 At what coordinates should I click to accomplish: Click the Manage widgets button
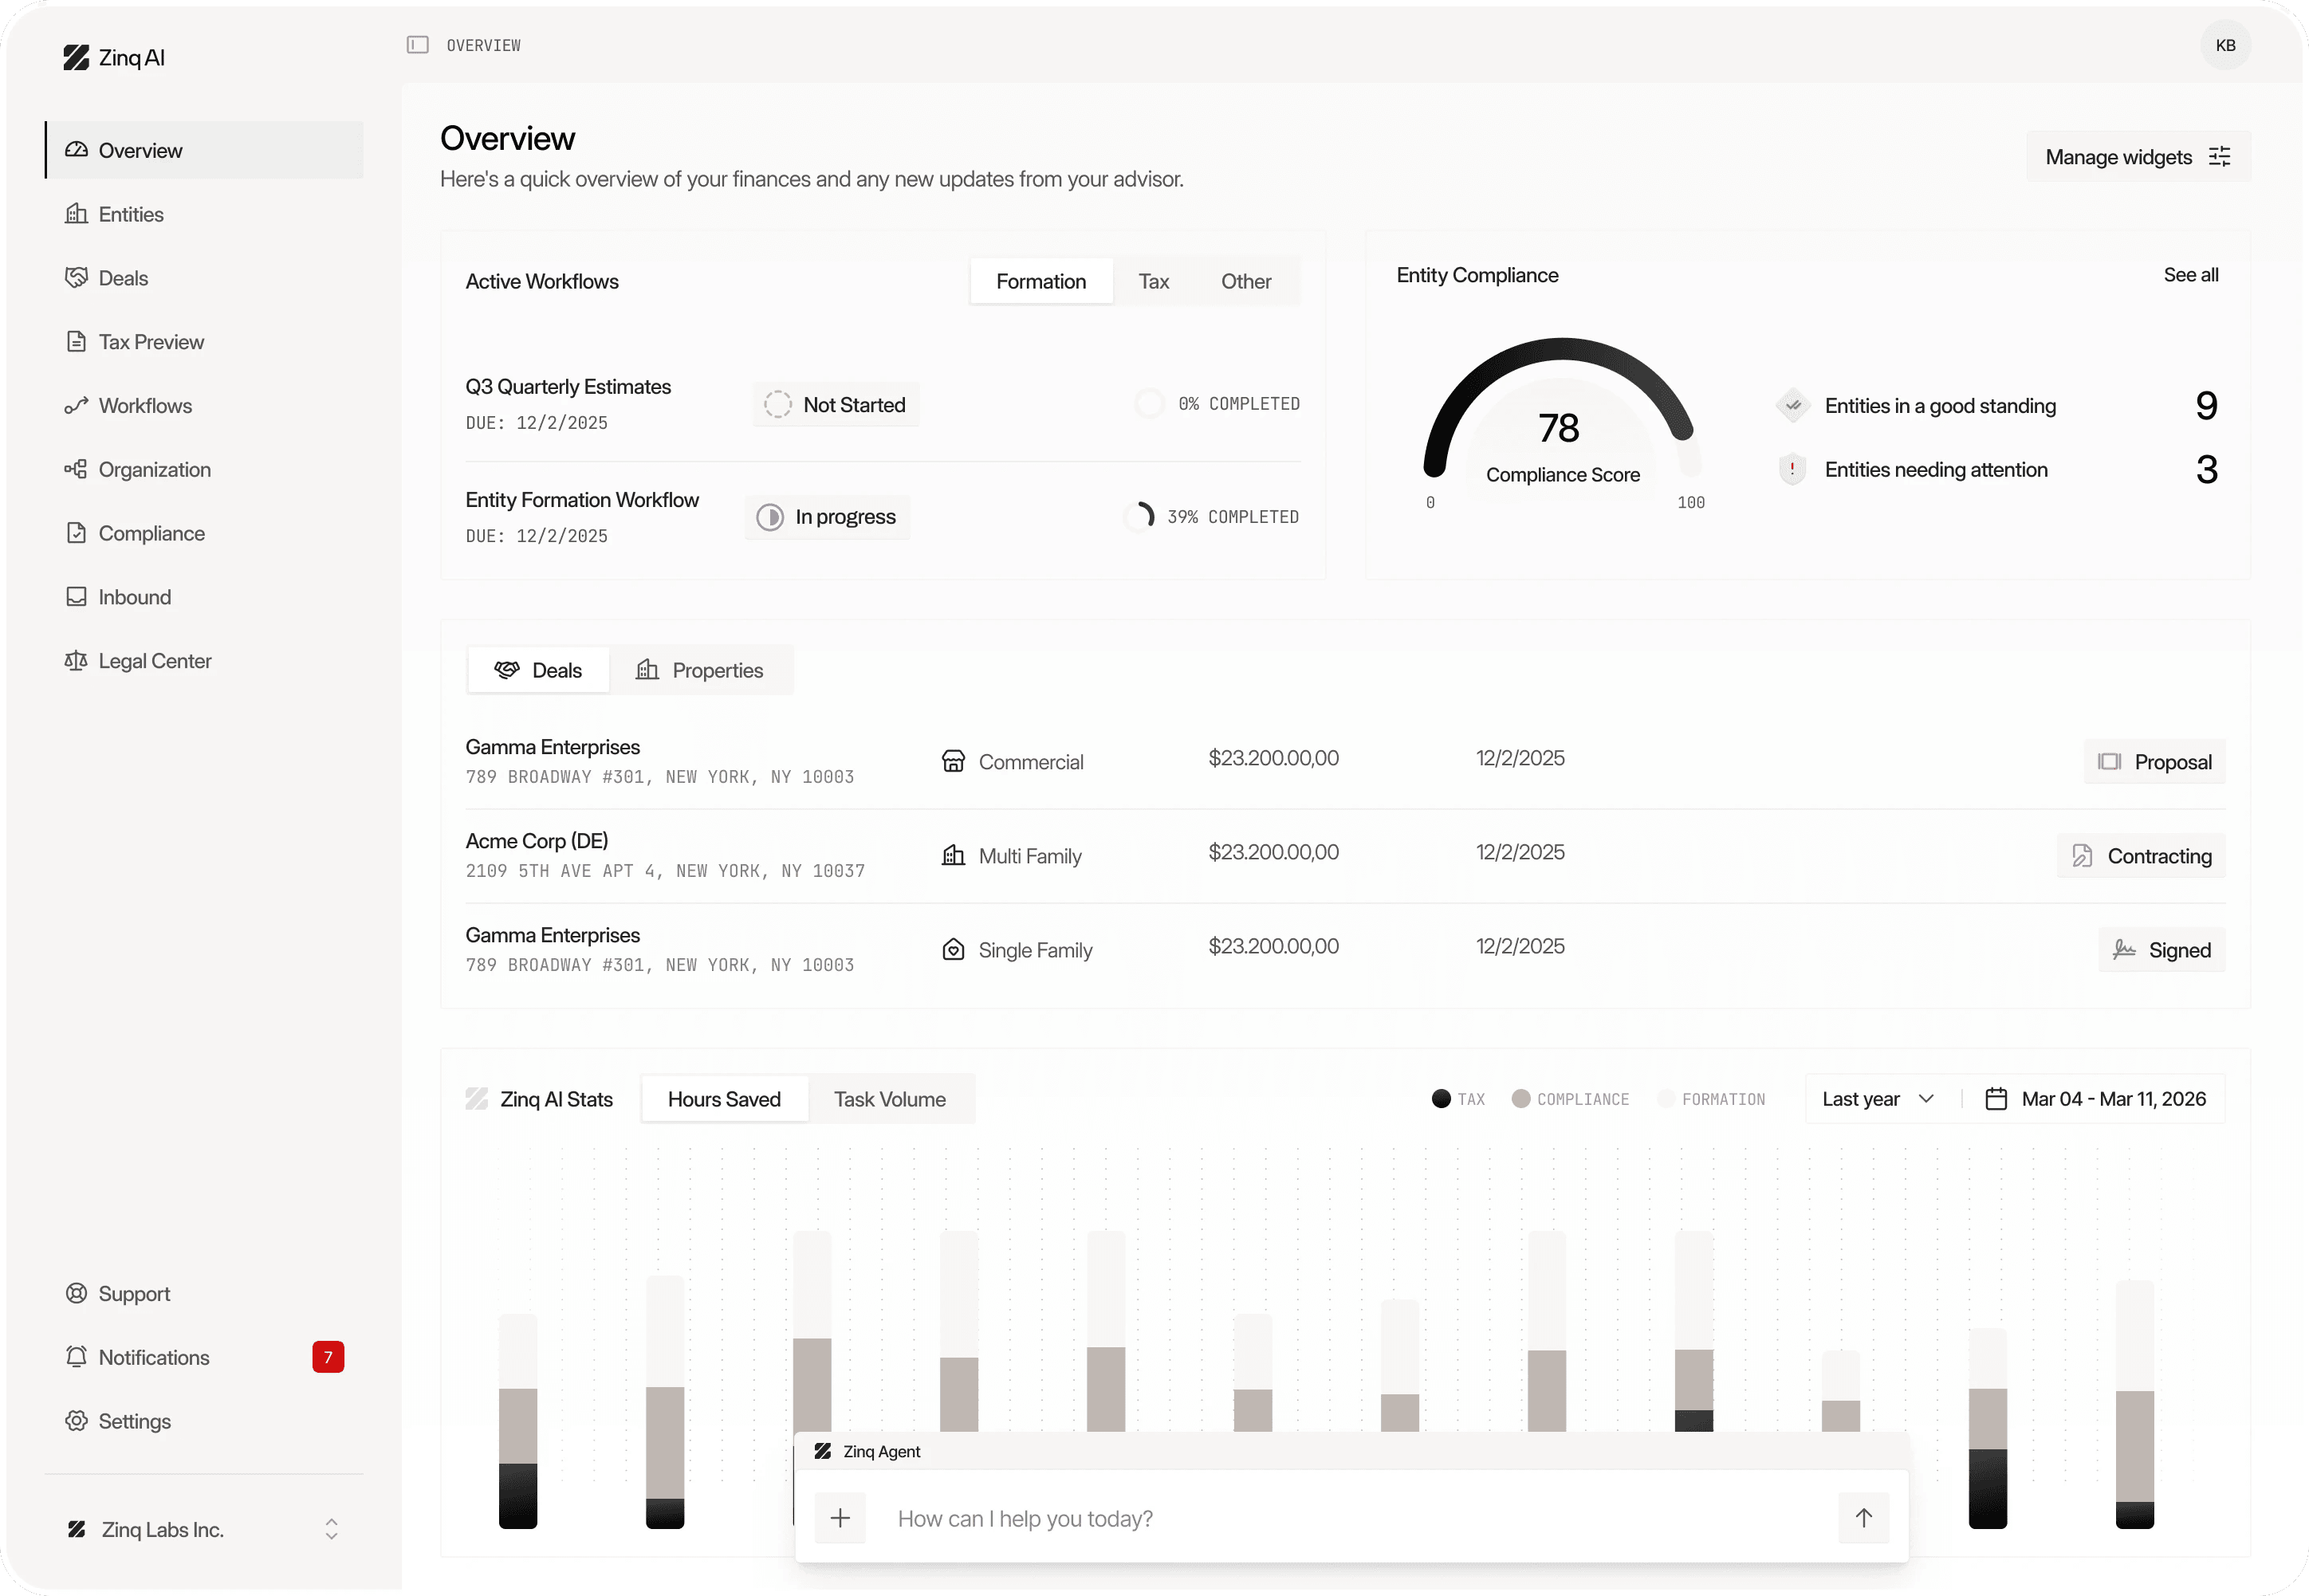click(x=2139, y=157)
